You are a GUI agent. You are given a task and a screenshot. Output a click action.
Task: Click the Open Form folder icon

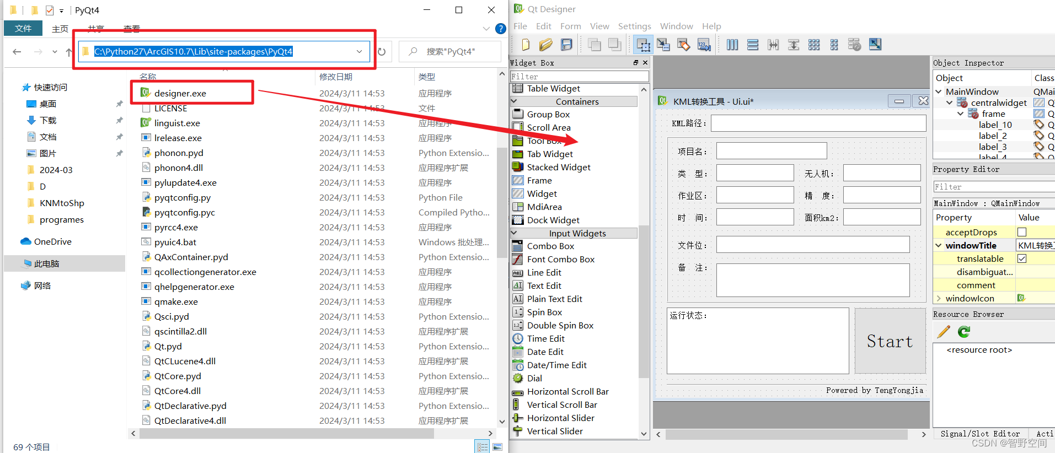coord(546,45)
